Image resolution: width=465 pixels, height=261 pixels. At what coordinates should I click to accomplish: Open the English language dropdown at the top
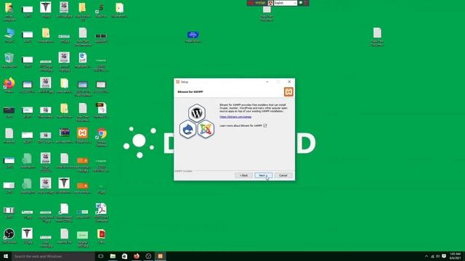[286, 3]
